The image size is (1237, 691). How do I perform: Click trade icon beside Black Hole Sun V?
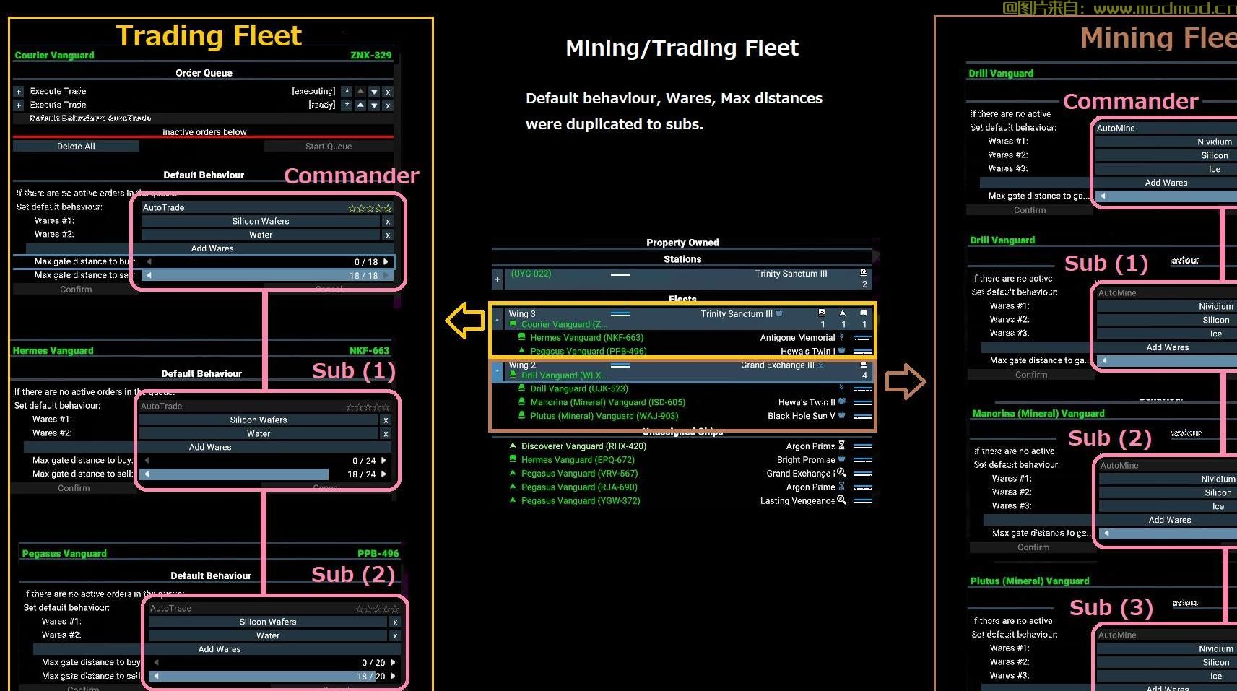[841, 415]
